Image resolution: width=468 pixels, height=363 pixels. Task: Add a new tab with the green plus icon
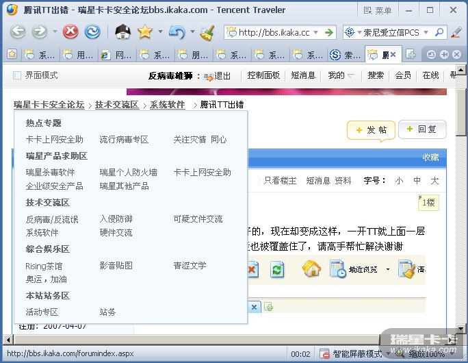click(411, 54)
